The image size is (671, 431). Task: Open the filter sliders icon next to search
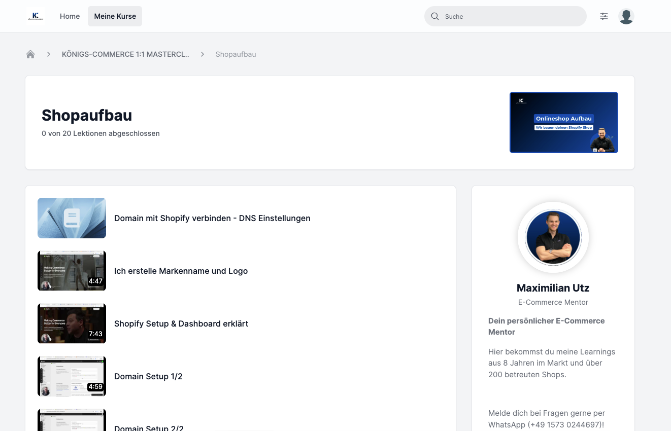pyautogui.click(x=604, y=16)
